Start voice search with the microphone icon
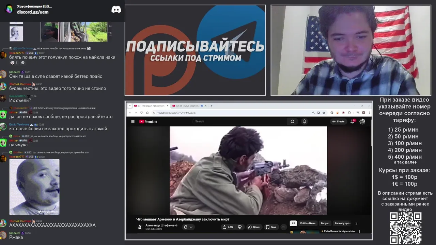Viewport: 436px width, 245px height. point(305,121)
